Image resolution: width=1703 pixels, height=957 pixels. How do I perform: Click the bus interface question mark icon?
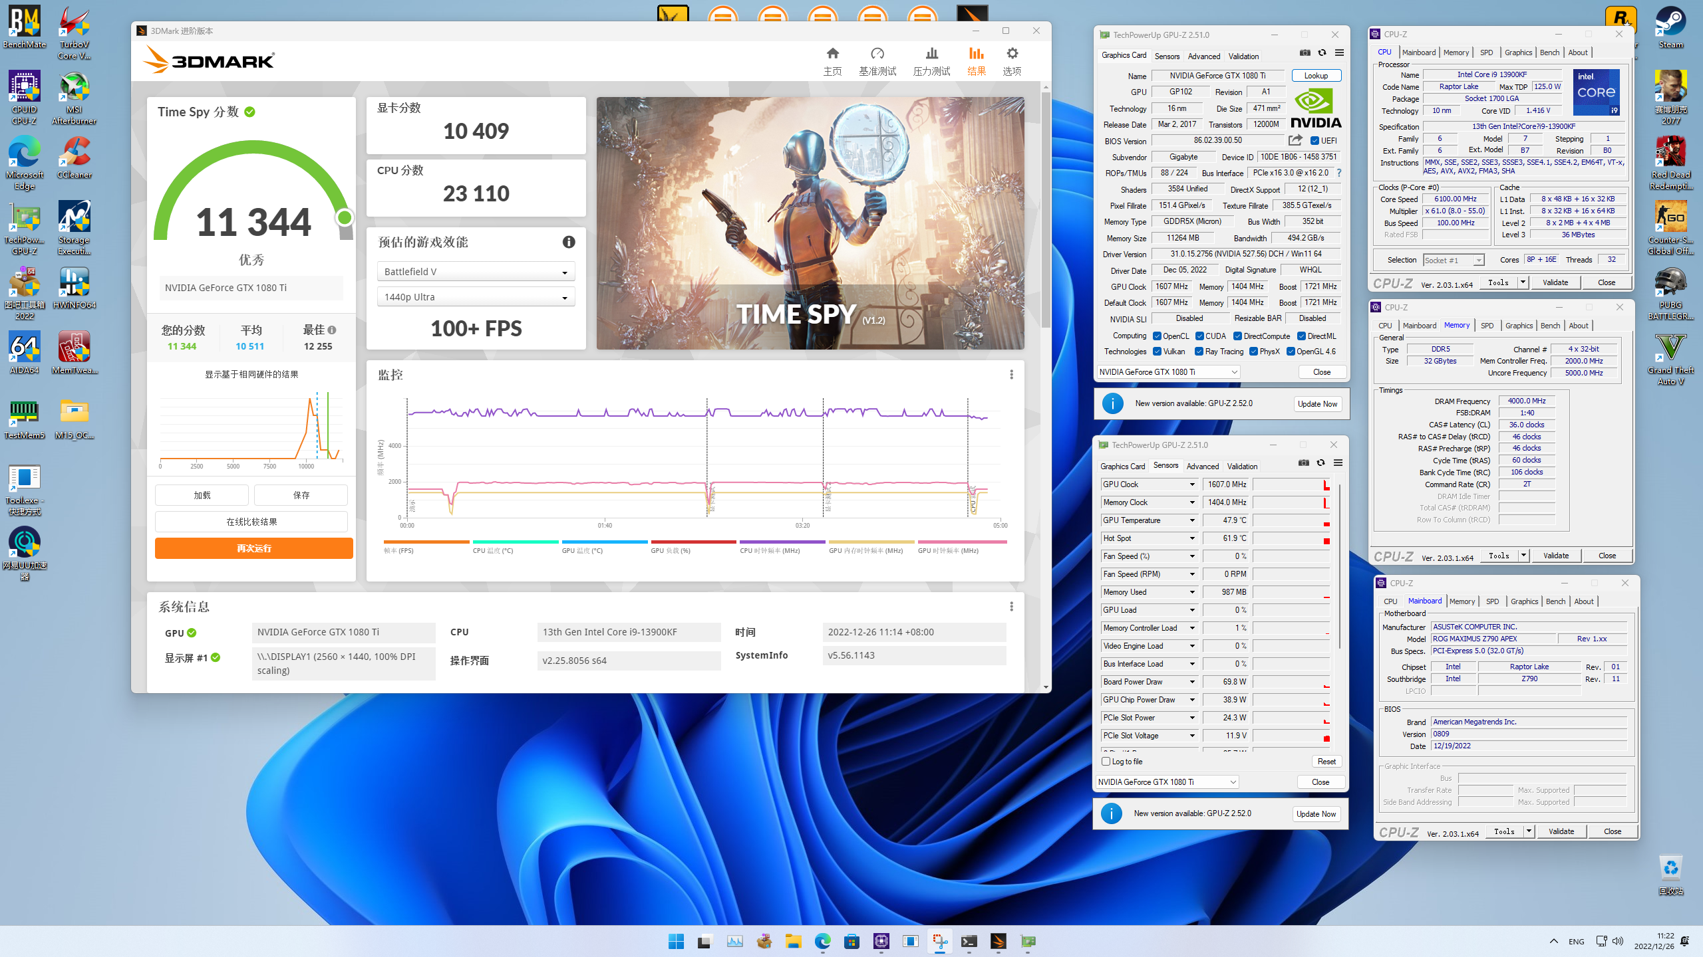pyautogui.click(x=1338, y=173)
